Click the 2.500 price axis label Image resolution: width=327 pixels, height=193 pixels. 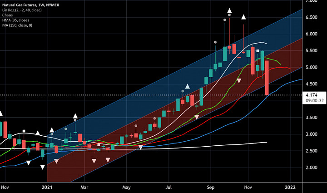312,151
